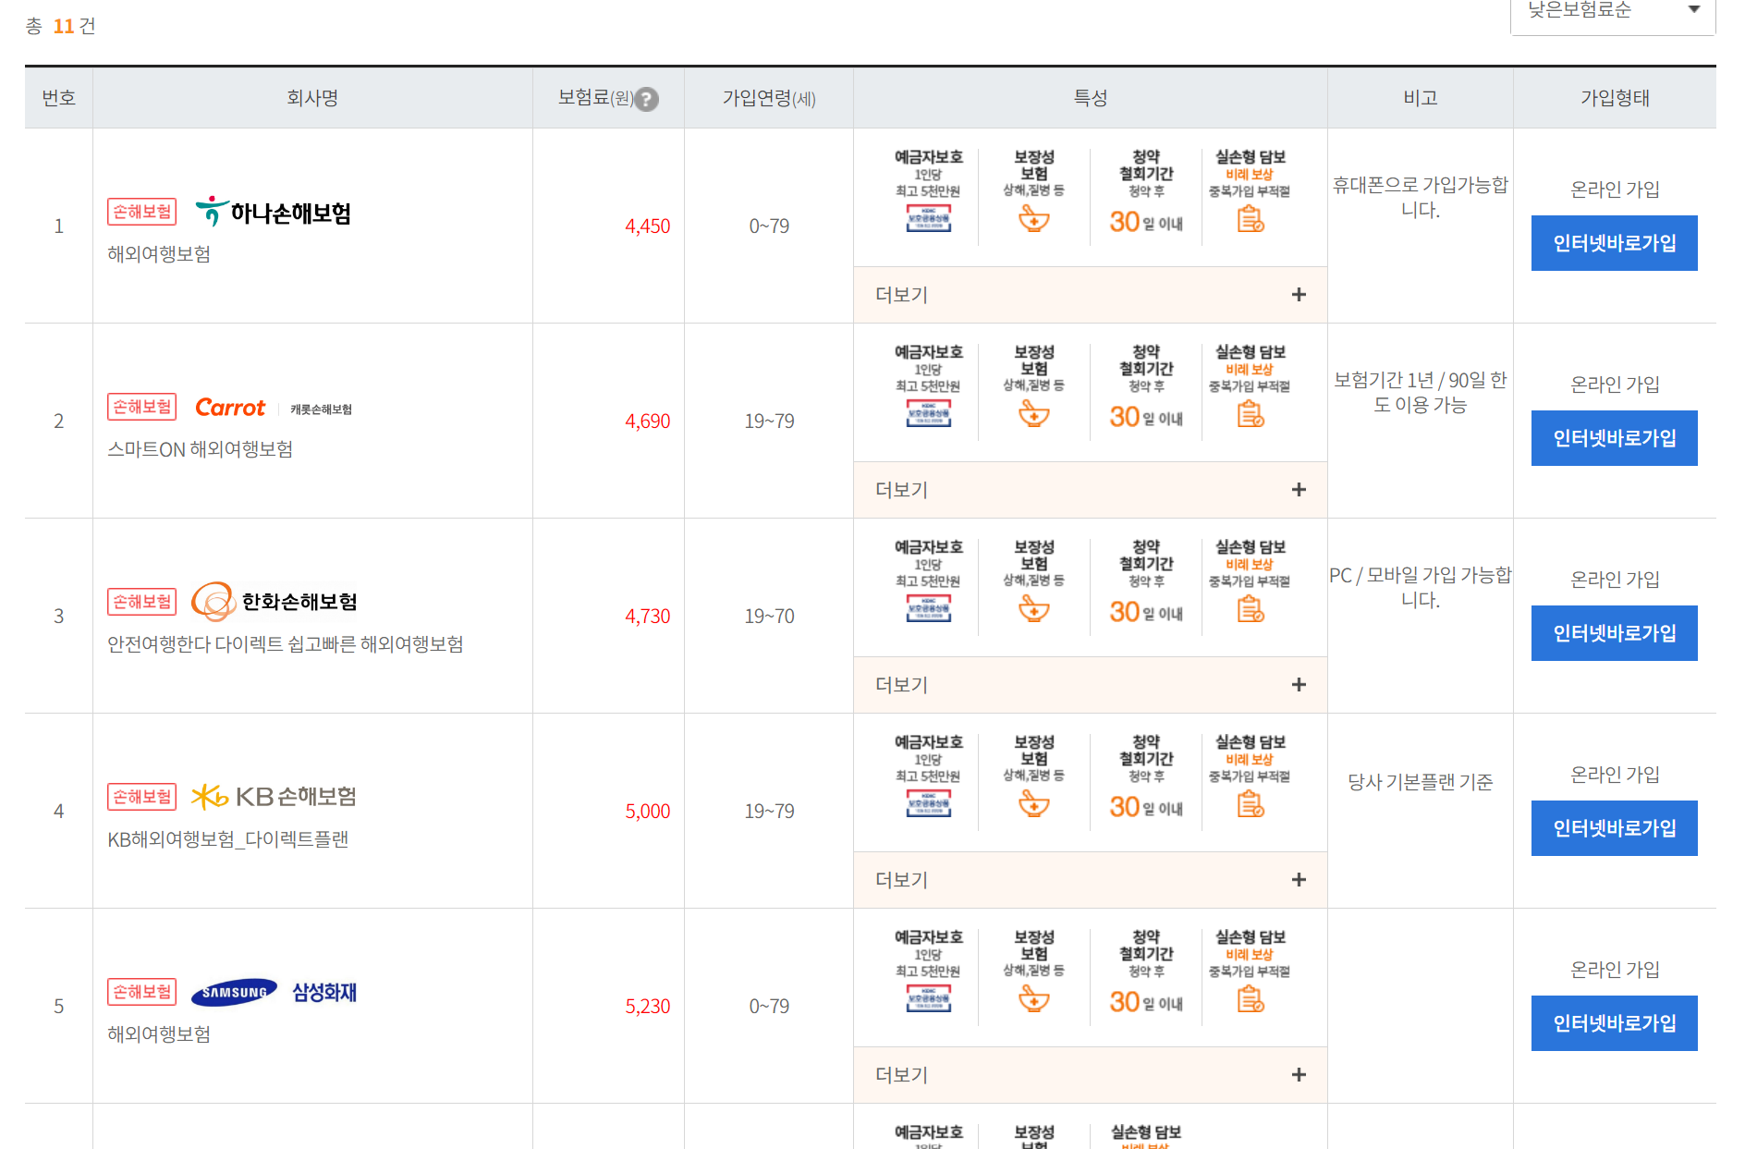Image resolution: width=1745 pixels, height=1149 pixels.
Task: Click the 예금자보호 KDIC badge in row 1
Action: click(929, 218)
